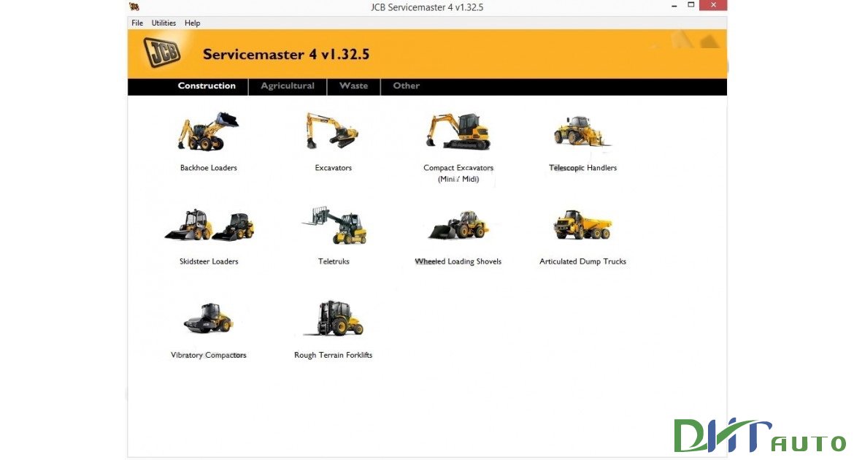This screenshot has width=854, height=460.
Task: Open the Utilities menu
Action: coord(164,23)
